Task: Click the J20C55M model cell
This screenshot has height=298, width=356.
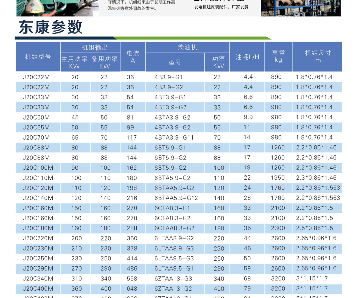Action: [x=36, y=128]
